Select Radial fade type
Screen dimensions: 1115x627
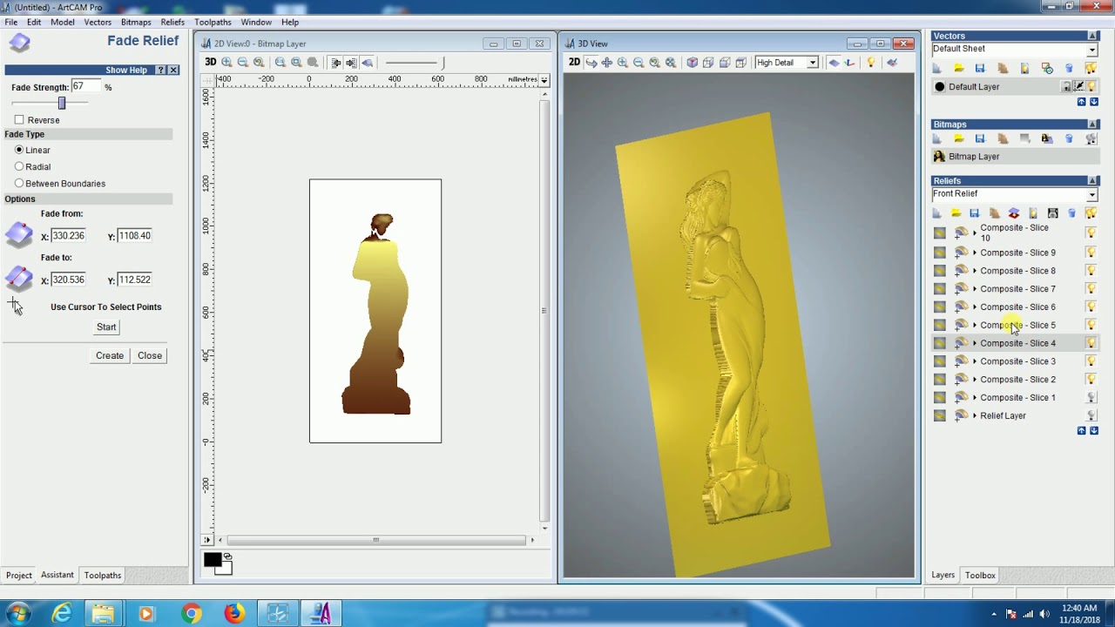tap(19, 166)
